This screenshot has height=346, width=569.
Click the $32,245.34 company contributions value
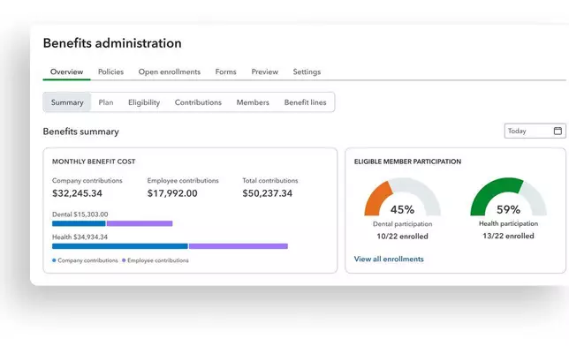(x=77, y=193)
